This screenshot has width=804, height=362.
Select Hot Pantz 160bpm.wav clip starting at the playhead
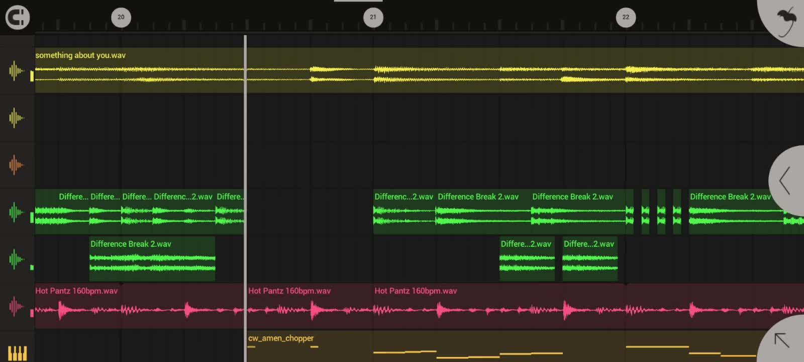pyautogui.click(x=310, y=306)
